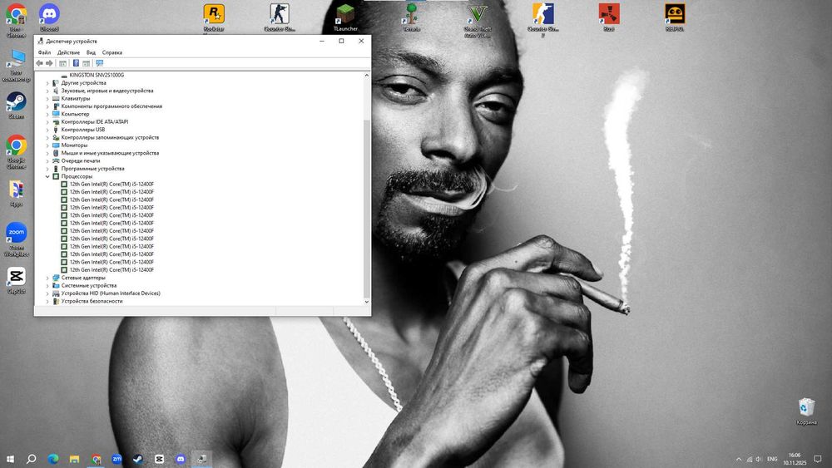Open the notification center icon
832x468 pixels.
818,459
